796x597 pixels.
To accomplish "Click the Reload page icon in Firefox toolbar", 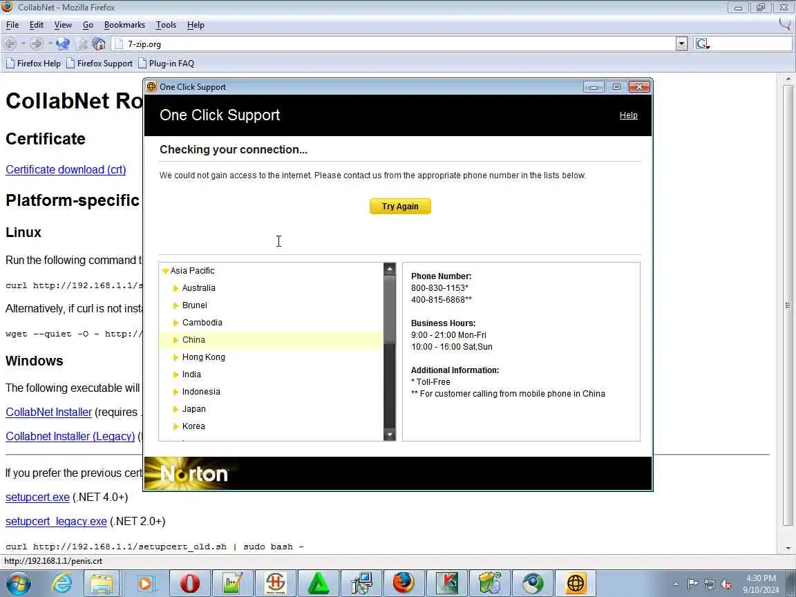I will (x=63, y=44).
